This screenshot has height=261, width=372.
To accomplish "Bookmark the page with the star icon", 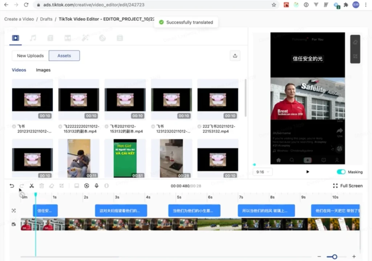I will pyautogui.click(x=274, y=5).
